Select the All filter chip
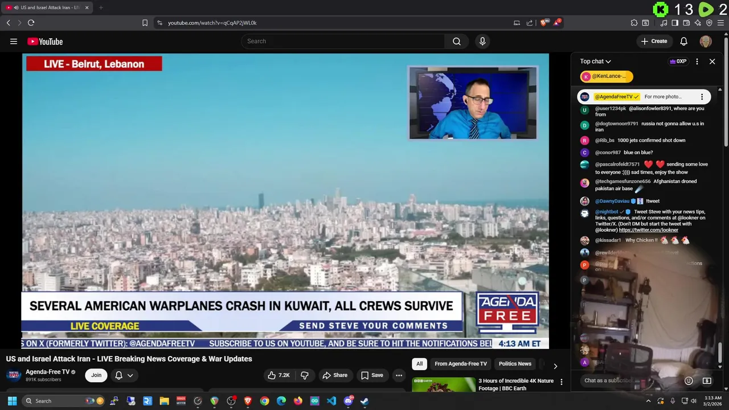 [x=420, y=364]
